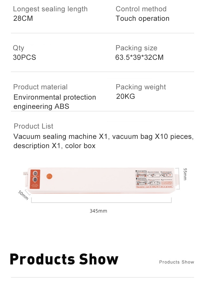
Task: Click the large Products Show heading
Action: [x=64, y=259]
